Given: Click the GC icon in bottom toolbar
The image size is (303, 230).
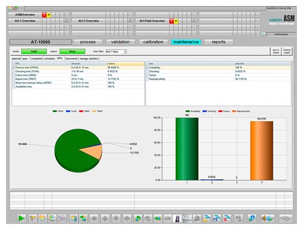Looking at the screenshot, I should 187,218.
